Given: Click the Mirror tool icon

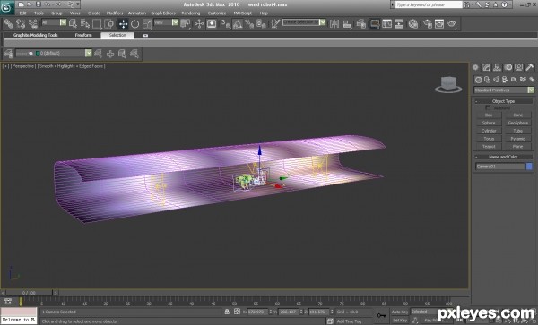Looking at the screenshot, I should [x=334, y=23].
